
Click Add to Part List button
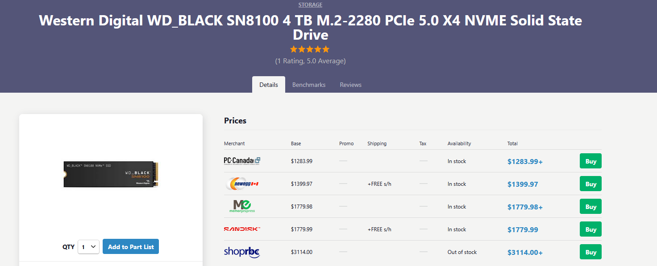pyautogui.click(x=131, y=247)
